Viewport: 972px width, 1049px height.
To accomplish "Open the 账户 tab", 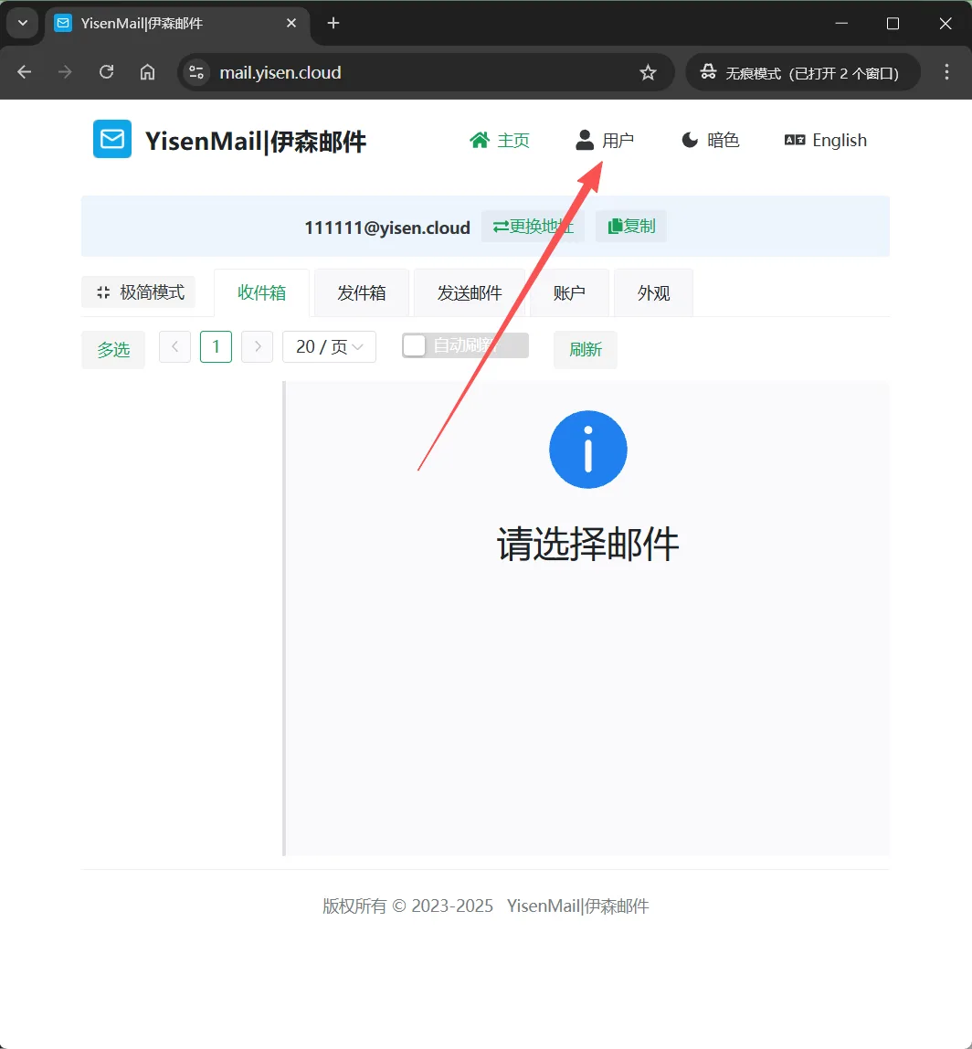I will tap(569, 292).
